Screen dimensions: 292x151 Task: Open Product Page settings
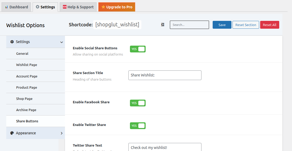coord(35,87)
